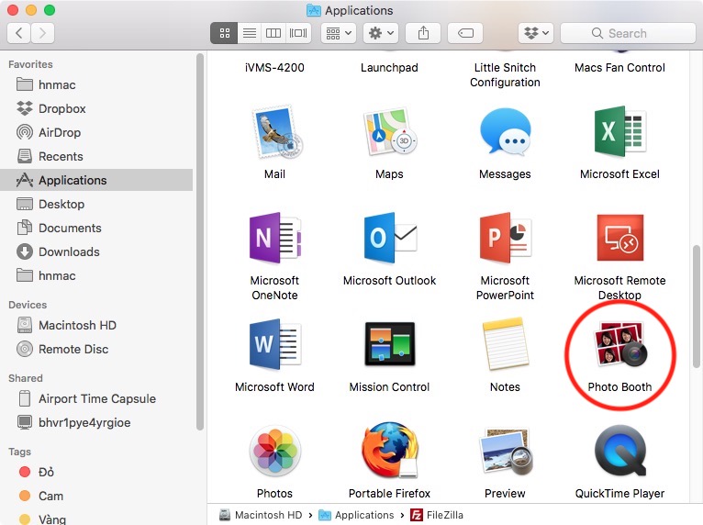The width and height of the screenshot is (703, 525).
Task: Open Microsoft Excel icon
Action: point(619,132)
